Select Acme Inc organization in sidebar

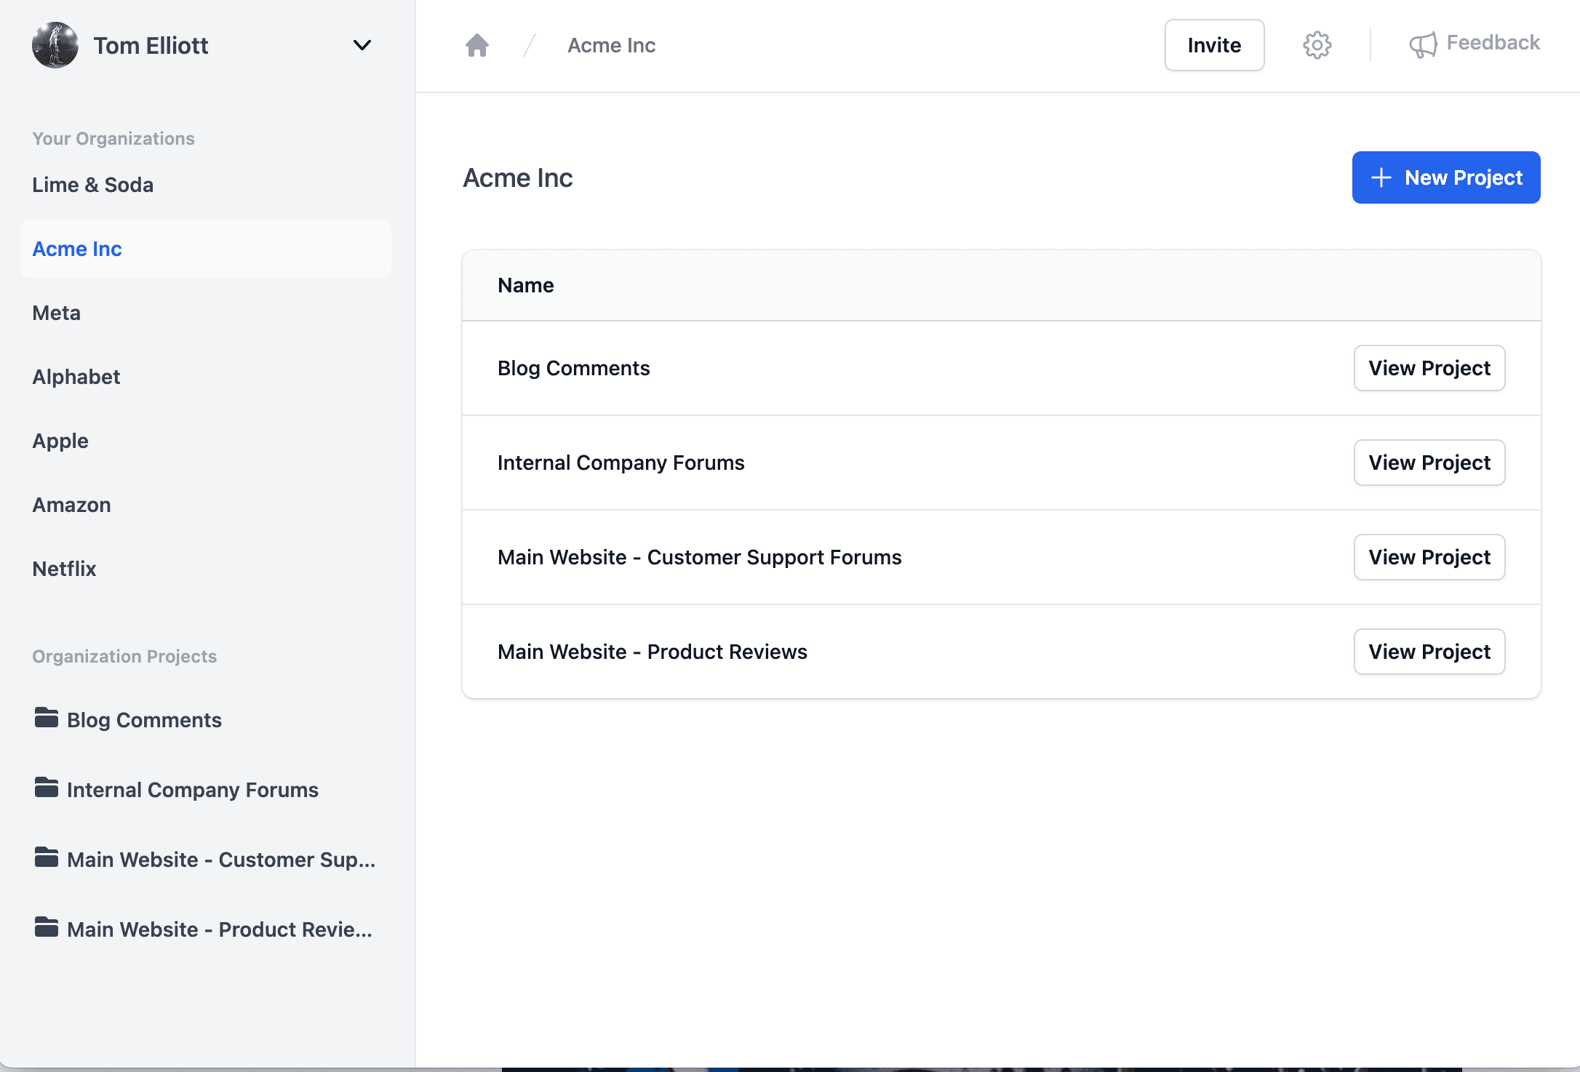pos(206,249)
